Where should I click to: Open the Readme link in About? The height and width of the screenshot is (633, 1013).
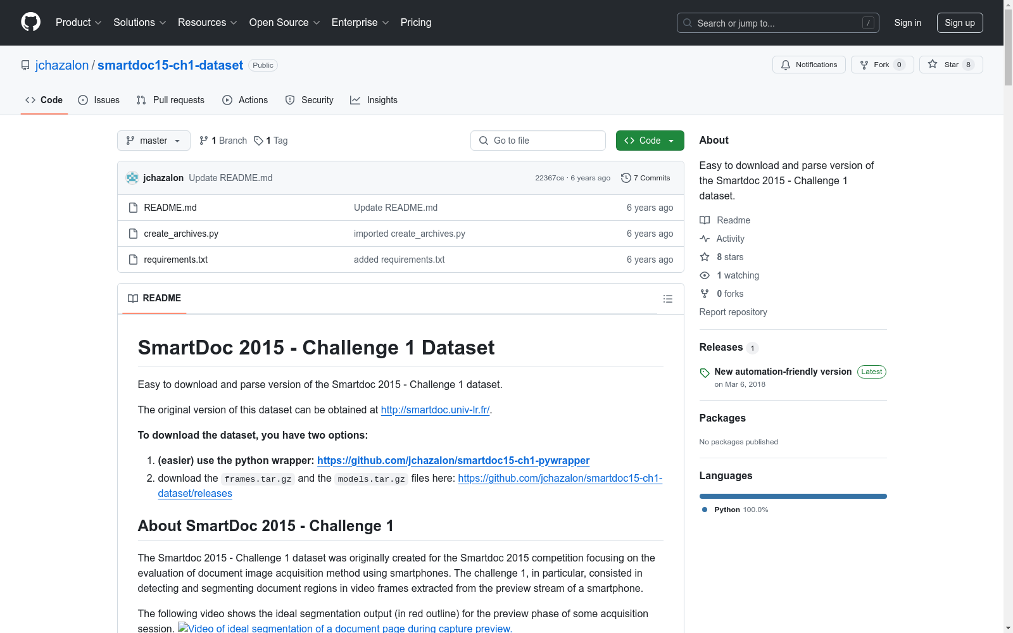coord(725,220)
